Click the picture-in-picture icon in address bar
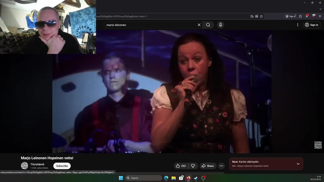Screen dimensions: 324x182 pyautogui.click(x=252, y=16)
